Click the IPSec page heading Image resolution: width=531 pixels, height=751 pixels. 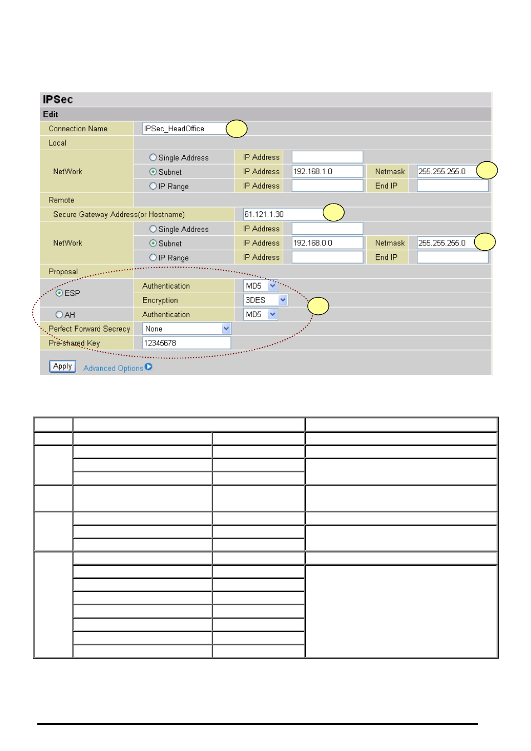tap(58, 100)
